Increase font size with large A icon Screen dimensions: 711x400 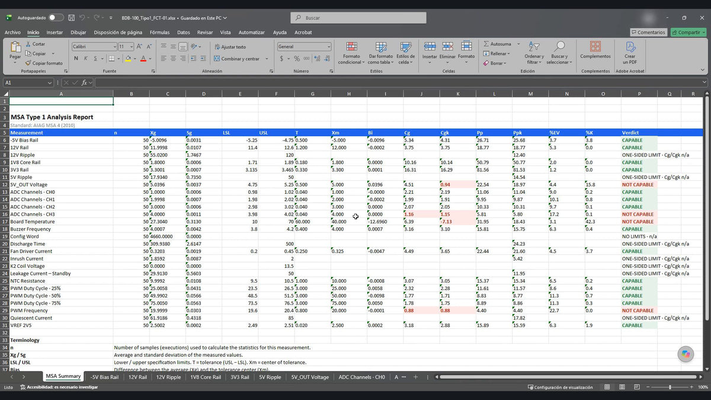(139, 46)
